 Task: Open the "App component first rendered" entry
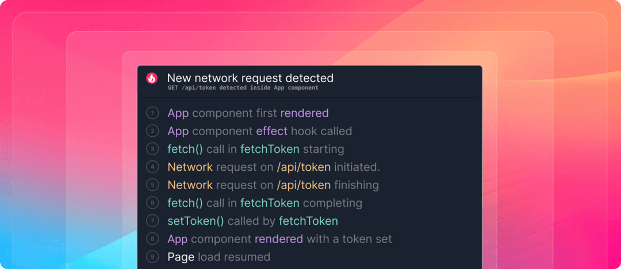coord(248,113)
